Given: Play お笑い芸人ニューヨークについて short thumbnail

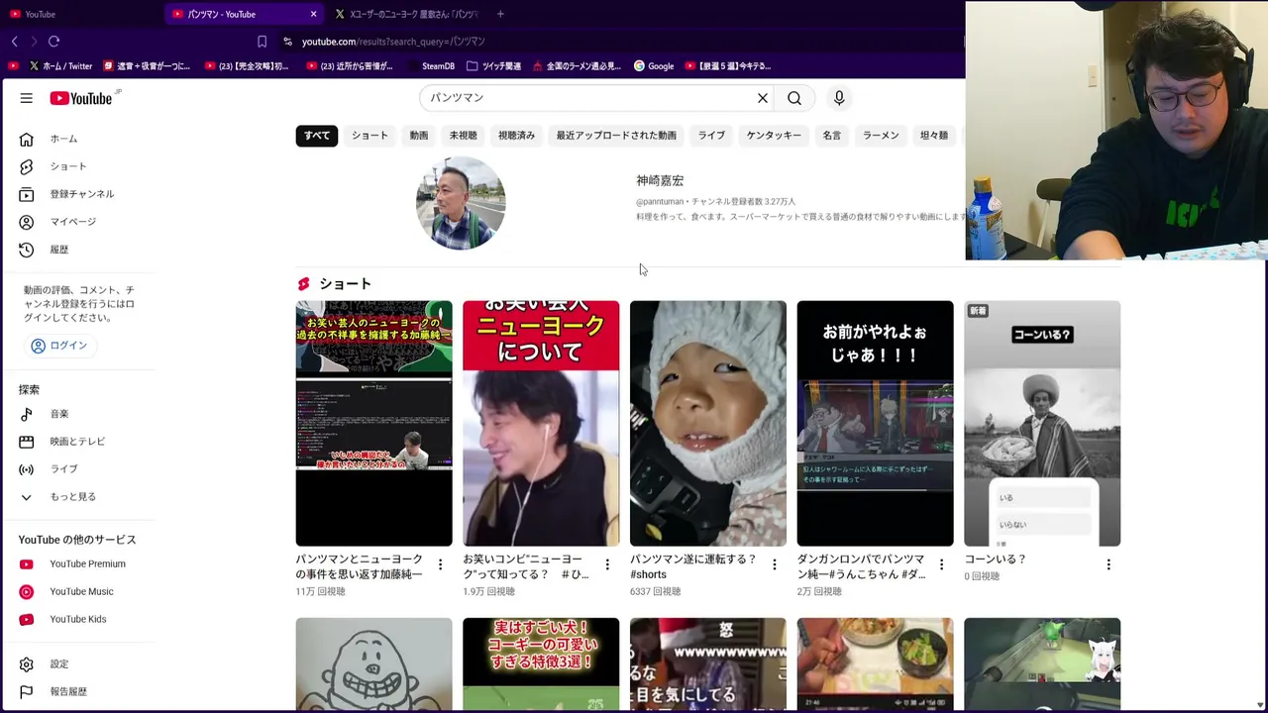Looking at the screenshot, I should click(541, 423).
